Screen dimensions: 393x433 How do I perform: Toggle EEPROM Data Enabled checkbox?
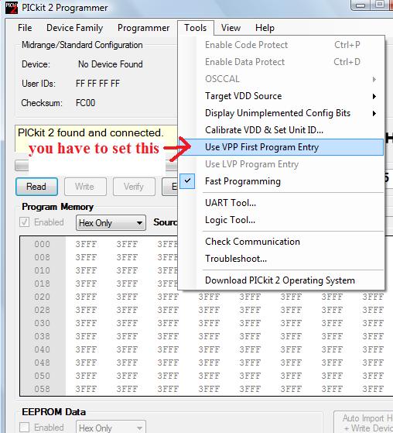coord(24,428)
